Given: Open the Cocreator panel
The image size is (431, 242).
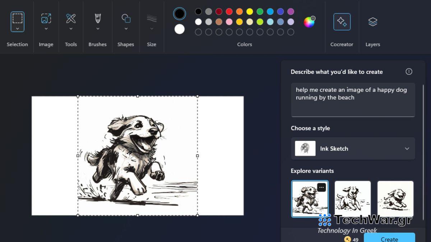Looking at the screenshot, I should click(x=342, y=22).
